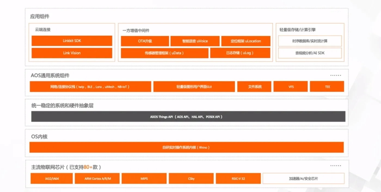Image resolution: width=381 pixels, height=192 pixels.
Task: Select the CSky chip block
Action: pos(191,179)
